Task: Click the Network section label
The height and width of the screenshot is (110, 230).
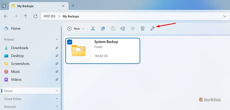Action: (10, 107)
